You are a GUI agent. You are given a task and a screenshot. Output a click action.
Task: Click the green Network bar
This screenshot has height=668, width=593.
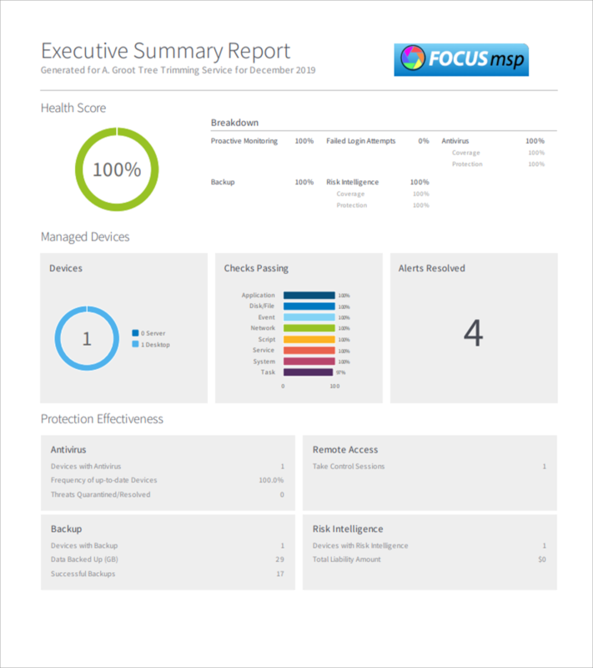(309, 328)
